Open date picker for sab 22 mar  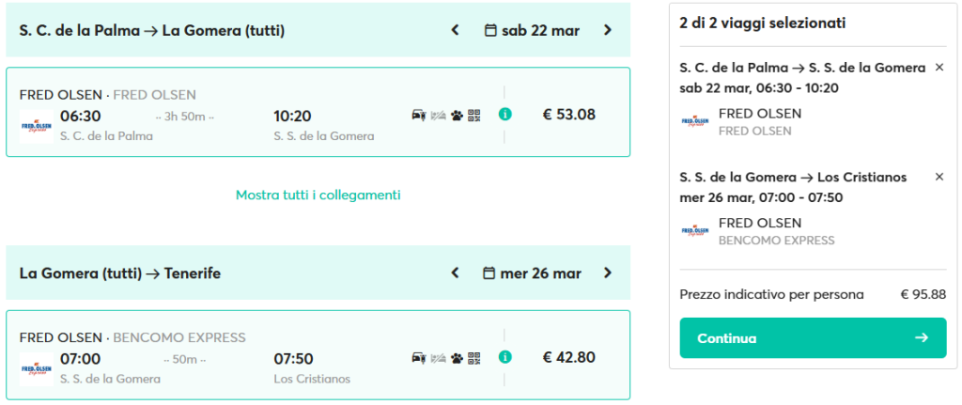[532, 30]
